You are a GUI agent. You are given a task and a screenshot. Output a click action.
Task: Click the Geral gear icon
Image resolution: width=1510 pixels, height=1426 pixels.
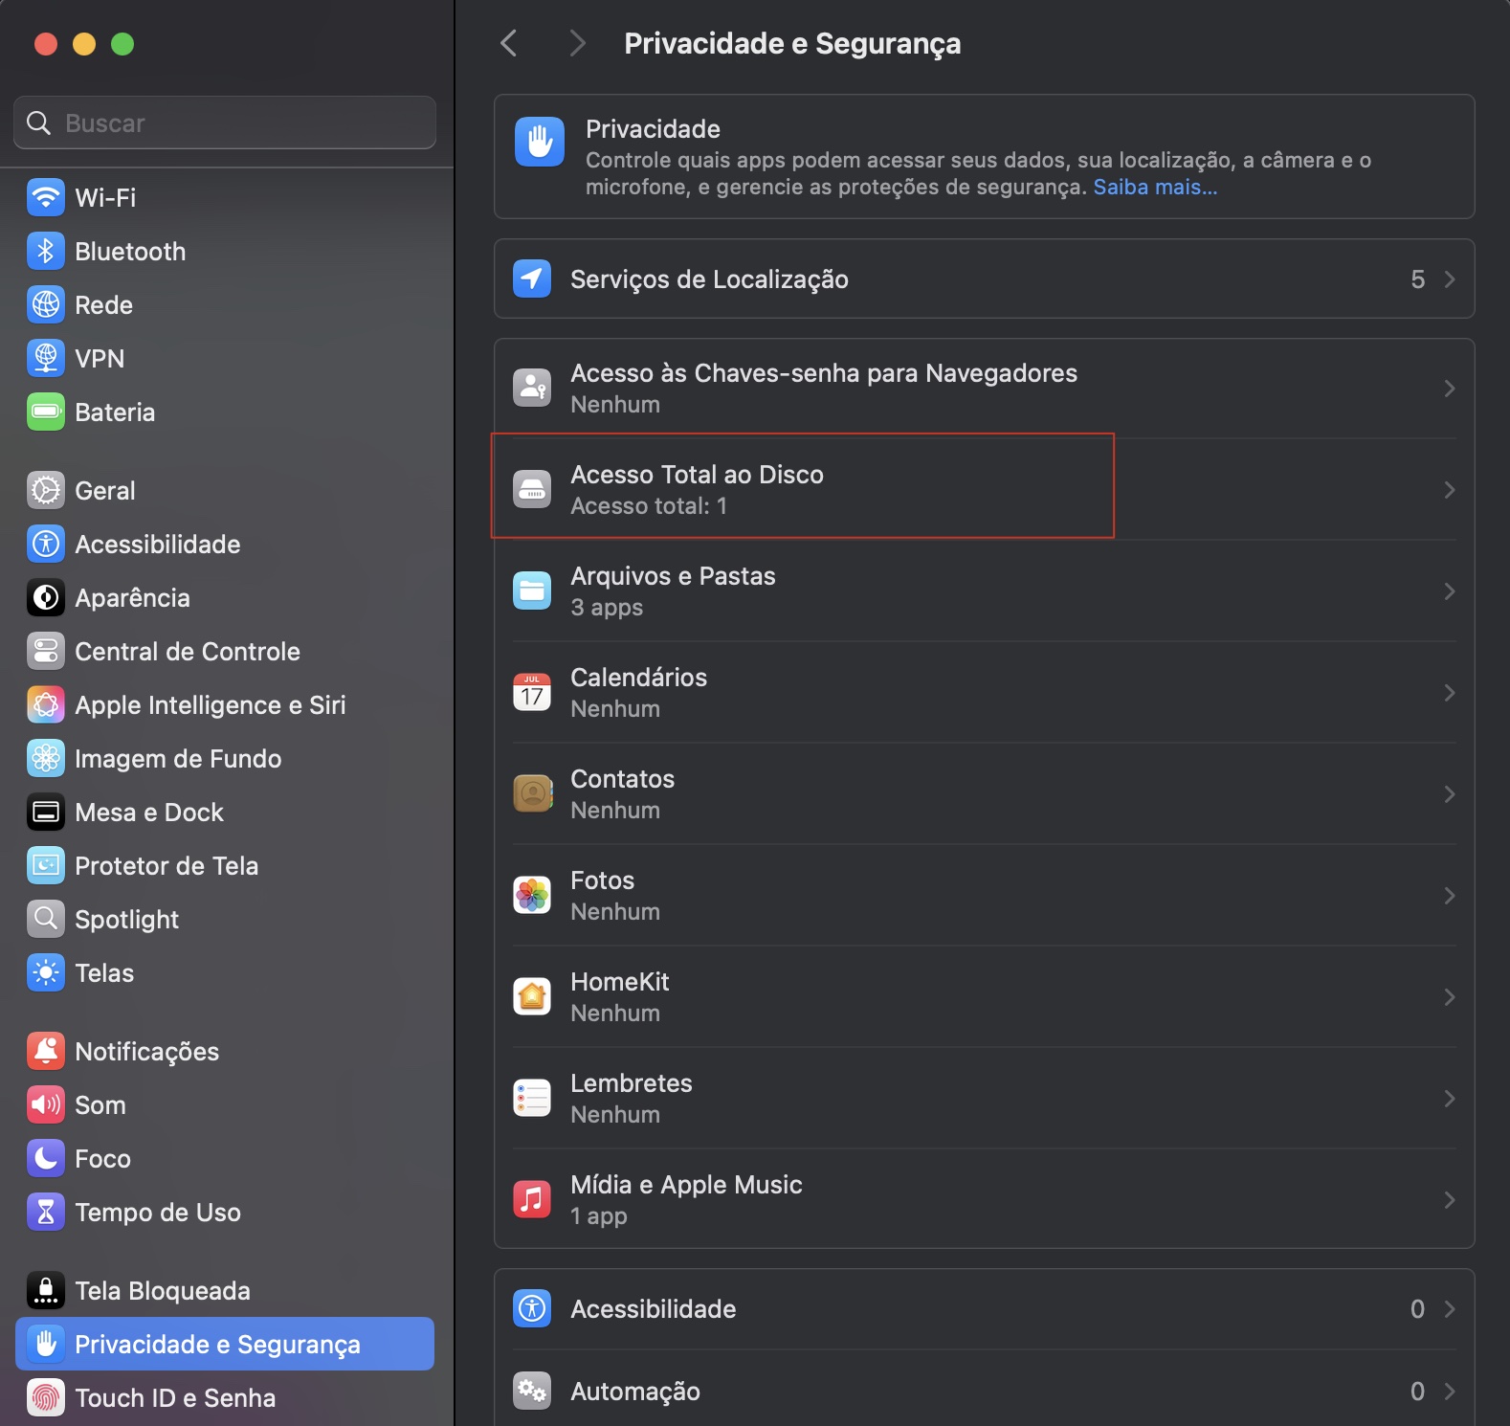click(46, 491)
